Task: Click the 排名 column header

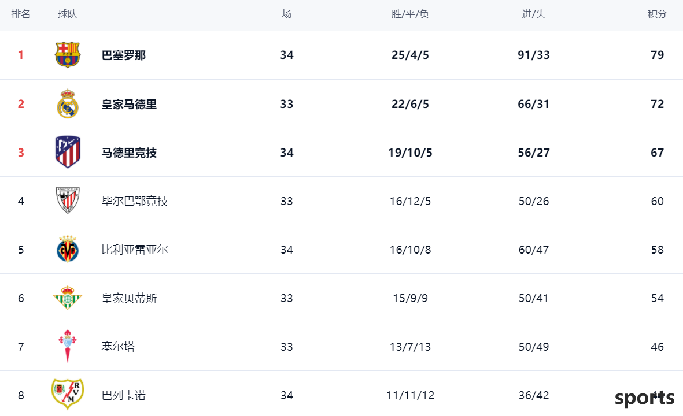Action: [21, 14]
